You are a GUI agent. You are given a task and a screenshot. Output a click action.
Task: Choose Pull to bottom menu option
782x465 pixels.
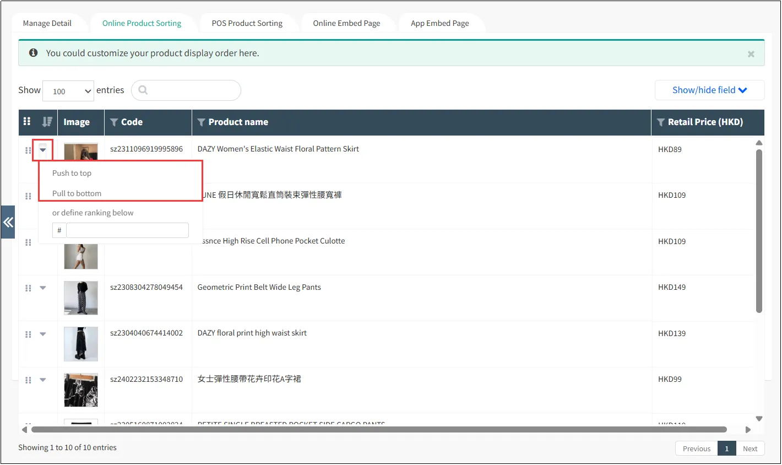point(77,193)
